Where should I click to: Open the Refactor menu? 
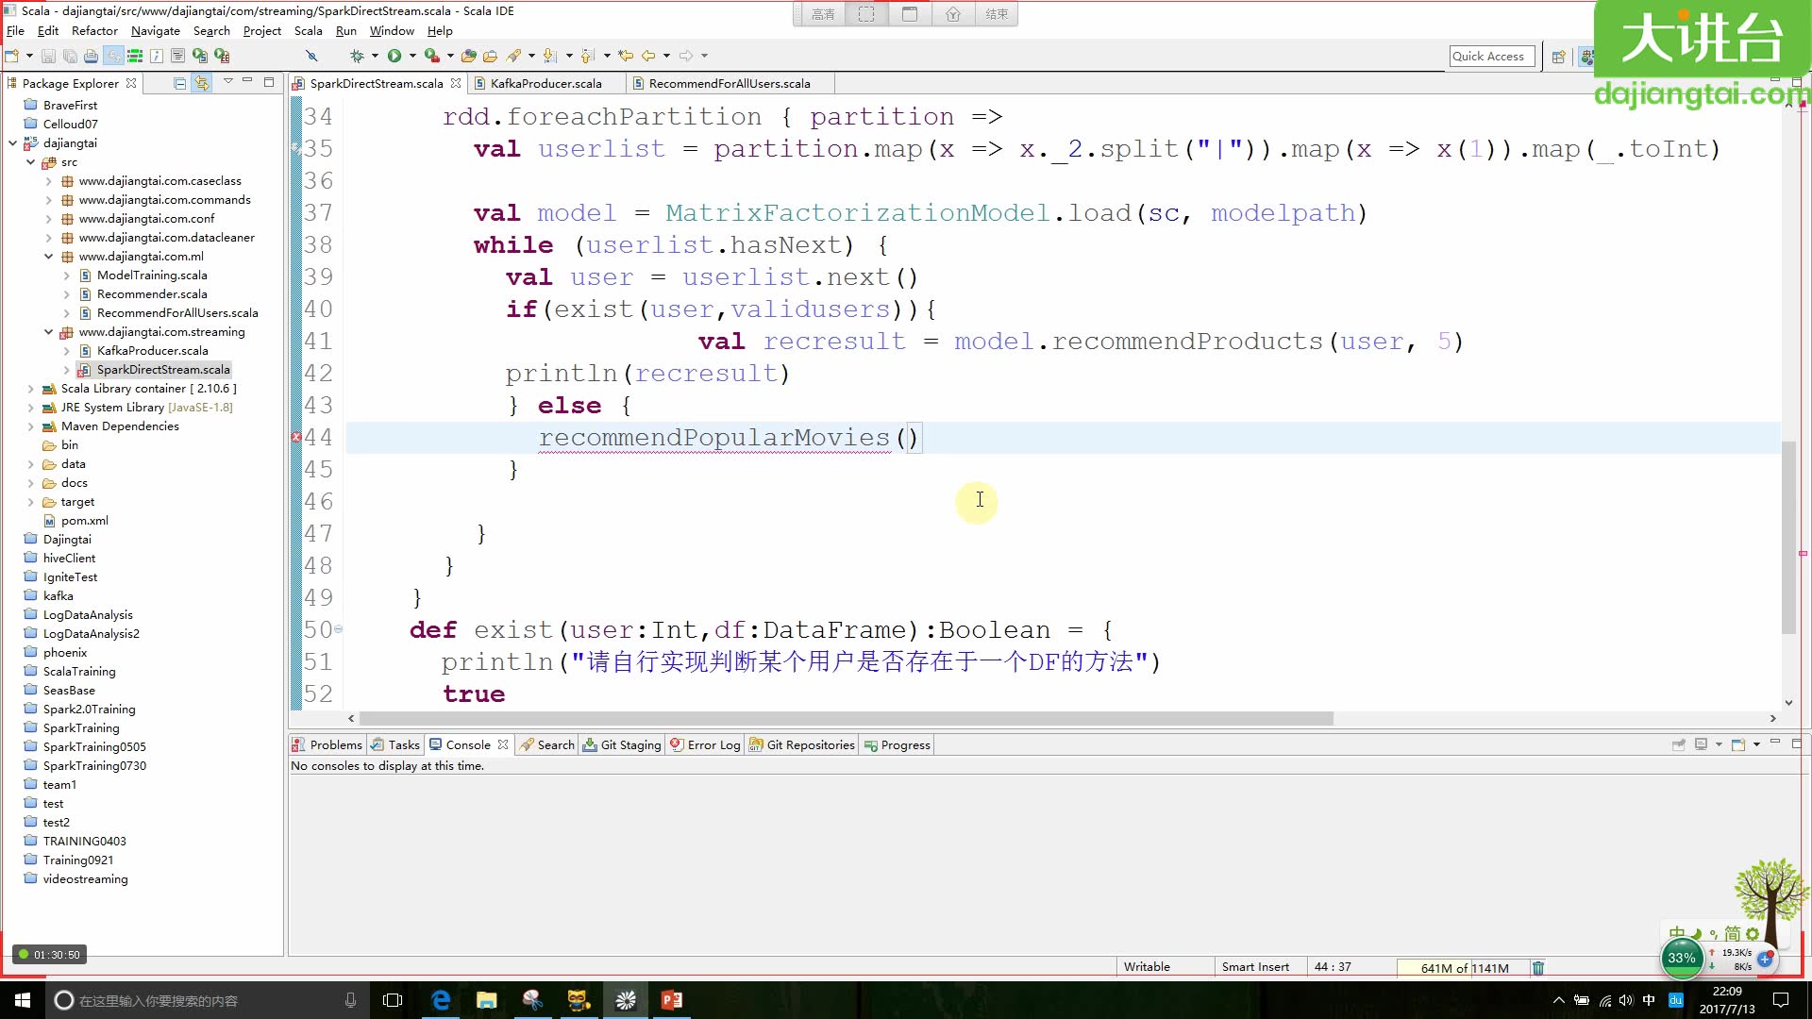[94, 31]
